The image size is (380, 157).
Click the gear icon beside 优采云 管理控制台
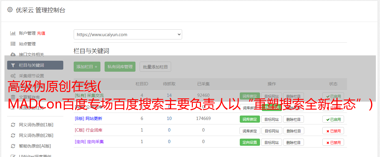(x=10, y=10)
